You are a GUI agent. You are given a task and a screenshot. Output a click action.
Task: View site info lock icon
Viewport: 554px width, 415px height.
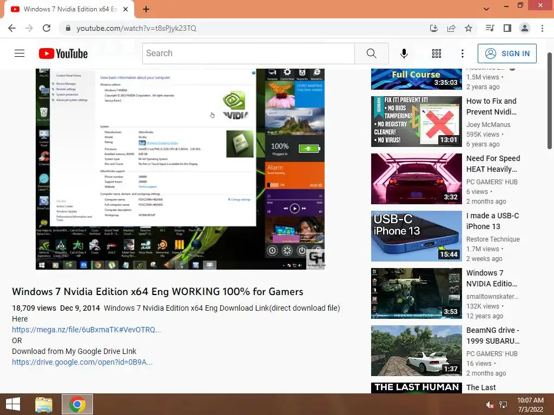click(x=68, y=28)
